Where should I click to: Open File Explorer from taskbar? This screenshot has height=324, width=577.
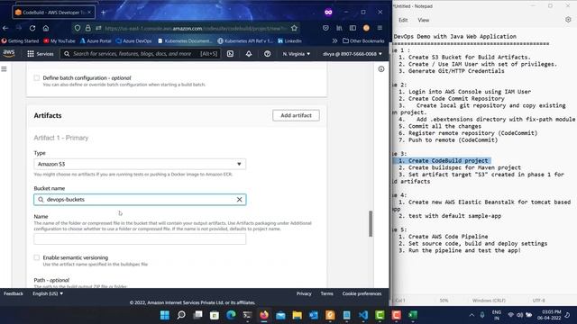click(297, 315)
